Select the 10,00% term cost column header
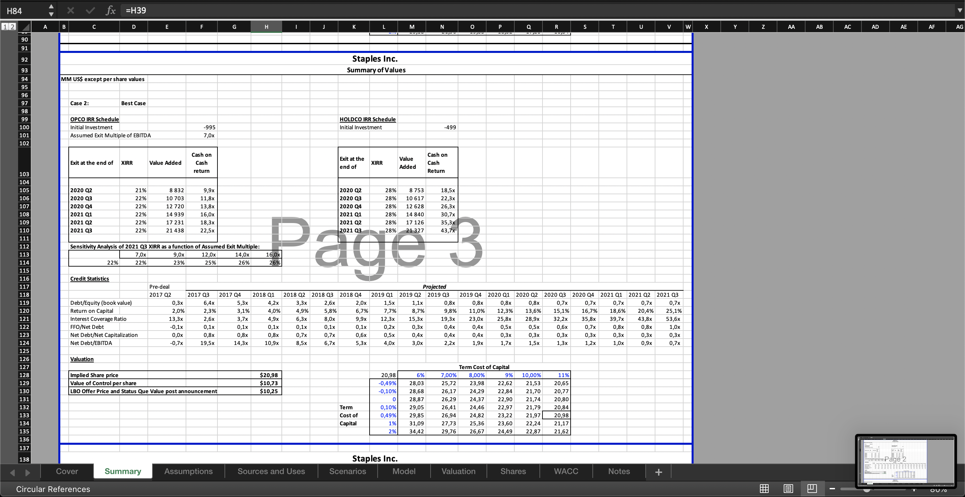 [528, 375]
